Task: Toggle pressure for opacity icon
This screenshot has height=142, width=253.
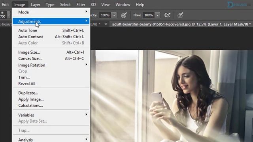Action: pos(124,15)
